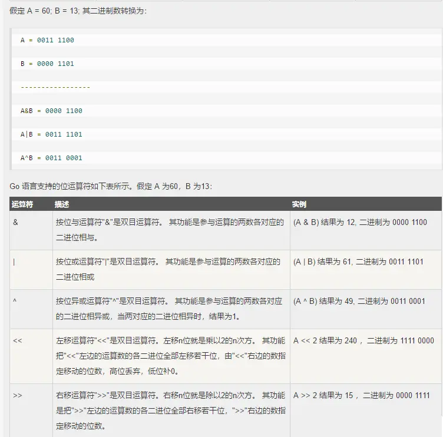
Task: Click table header "运算符"
Action: click(22, 204)
